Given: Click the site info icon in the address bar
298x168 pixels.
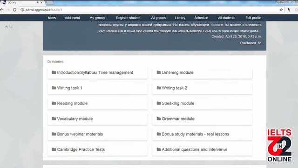Looking at the screenshot, I should 22,10.
